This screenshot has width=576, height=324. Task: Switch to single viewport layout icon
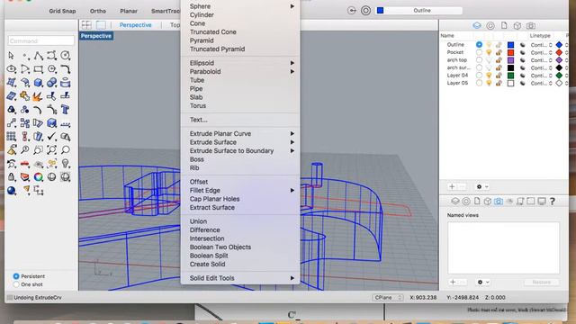(101, 25)
